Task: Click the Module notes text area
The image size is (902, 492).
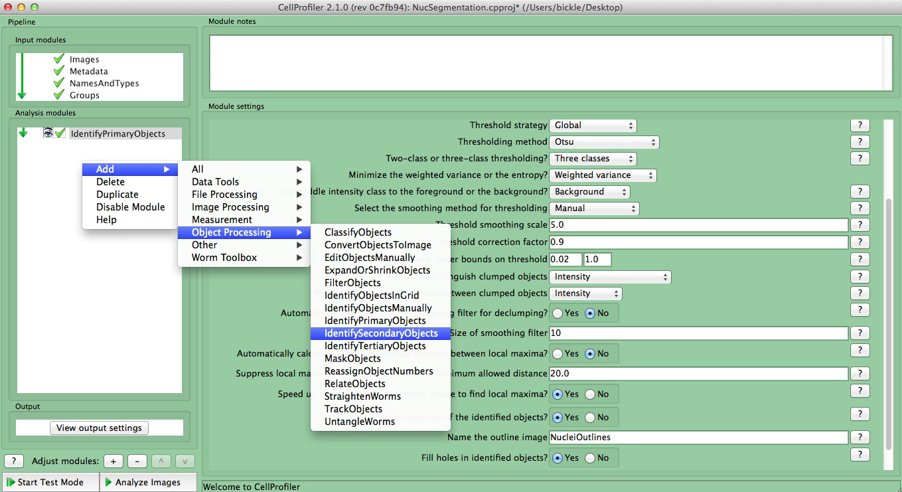Action: [x=546, y=62]
